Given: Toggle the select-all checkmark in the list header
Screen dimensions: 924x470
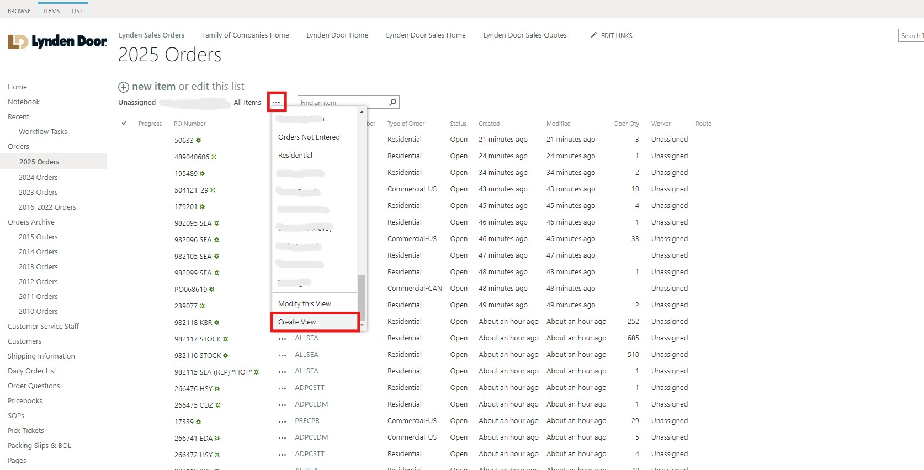Looking at the screenshot, I should [124, 123].
